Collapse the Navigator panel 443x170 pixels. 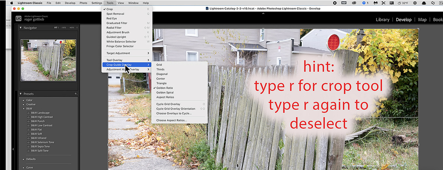(x=20, y=27)
